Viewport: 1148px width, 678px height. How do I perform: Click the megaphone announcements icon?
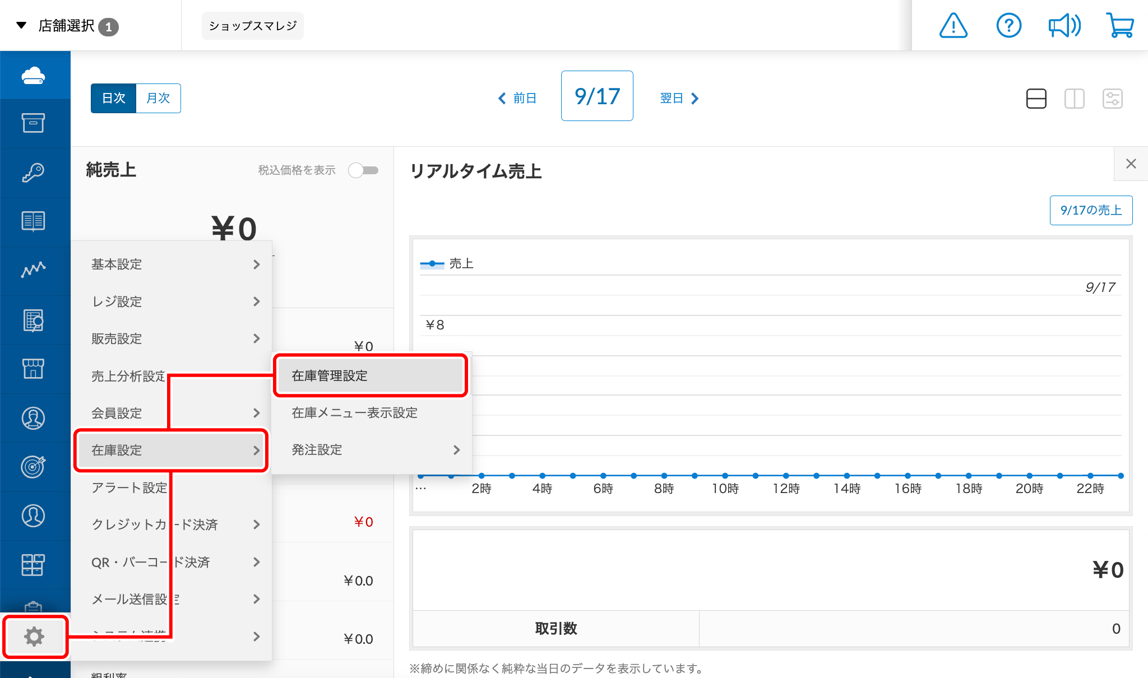click(1064, 26)
